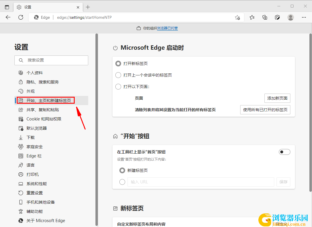Click the 家庭安全 family icon
Screen dimensions: 312x227
[x=21, y=147]
